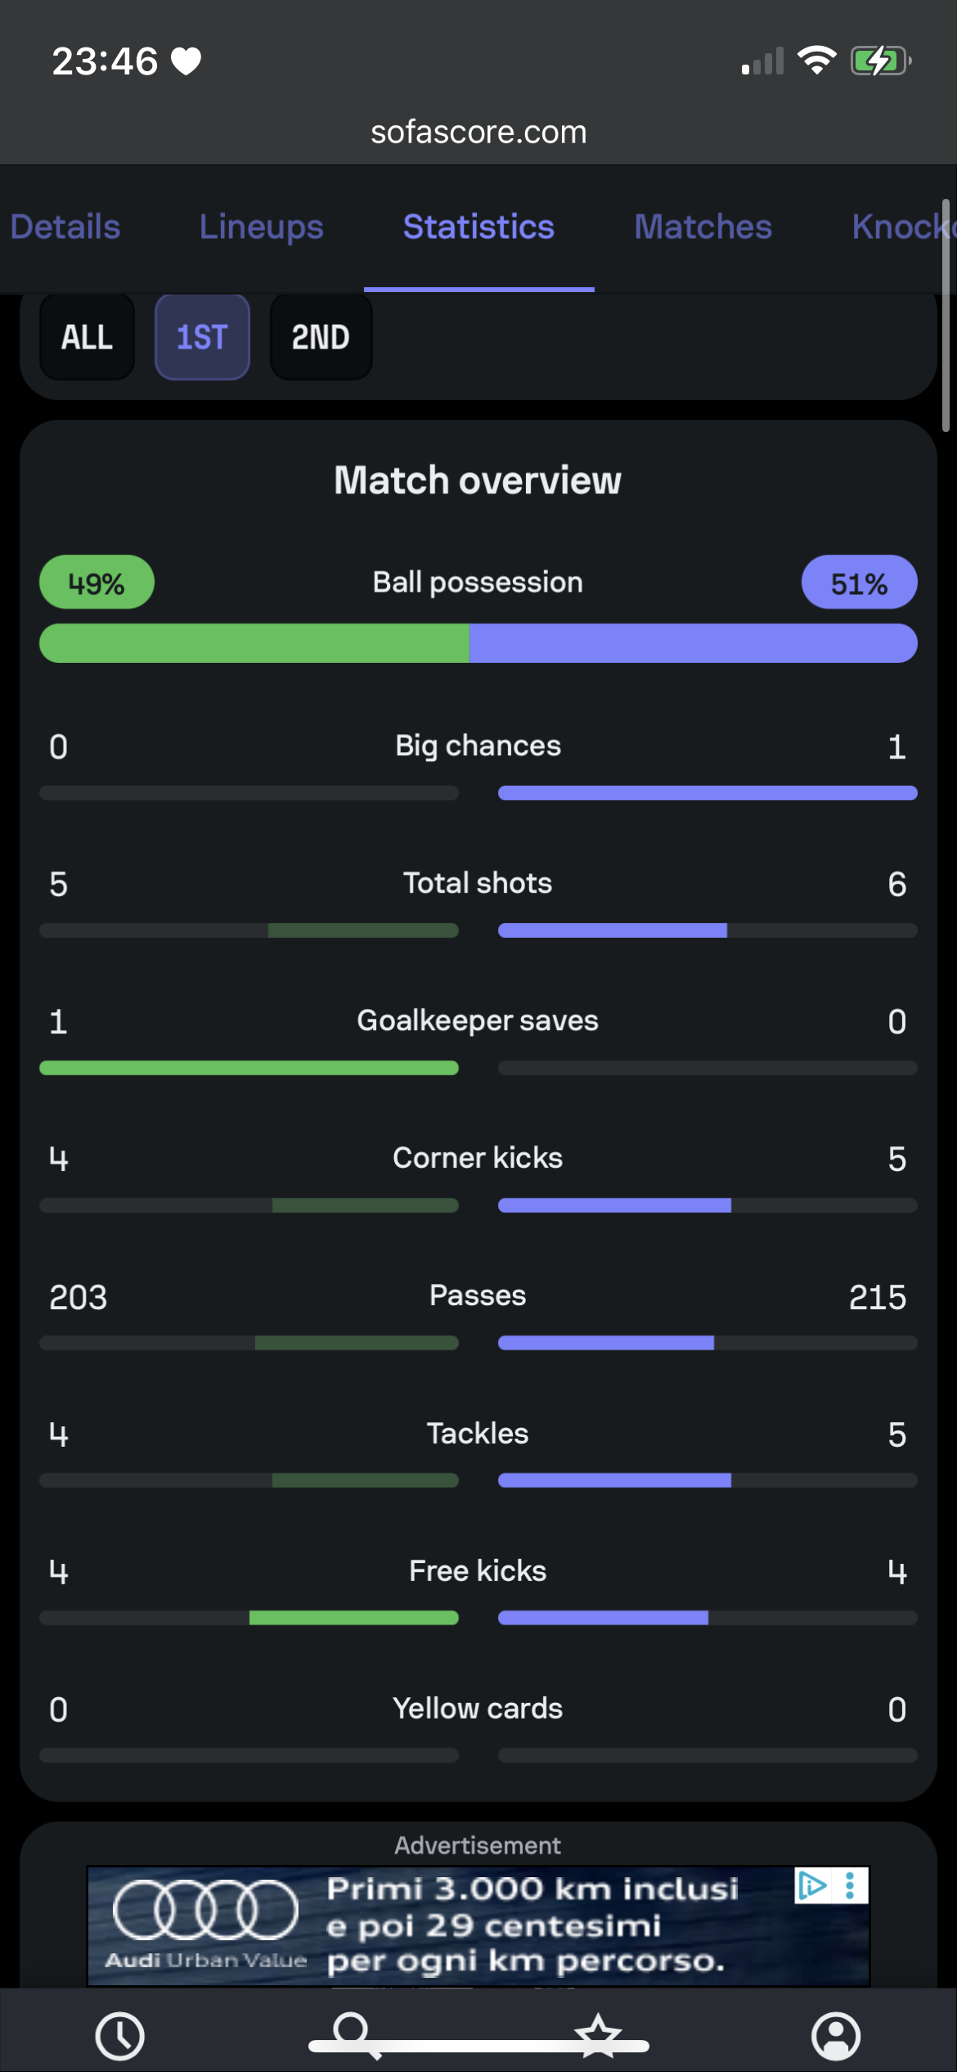Screen dimensions: 957x2072
Task: Tap the sofascore.com address bar
Action: tap(478, 132)
